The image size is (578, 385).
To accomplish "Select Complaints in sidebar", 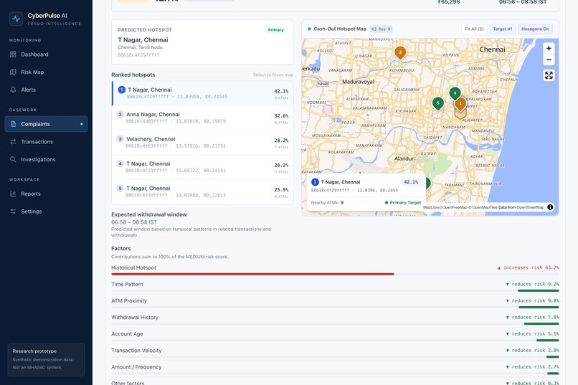I will point(46,124).
